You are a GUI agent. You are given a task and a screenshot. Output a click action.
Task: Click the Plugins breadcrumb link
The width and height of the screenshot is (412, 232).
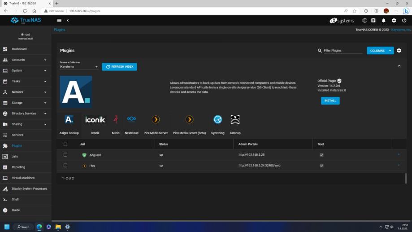[59, 30]
